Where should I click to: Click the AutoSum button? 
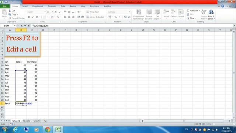[x=192, y=11]
